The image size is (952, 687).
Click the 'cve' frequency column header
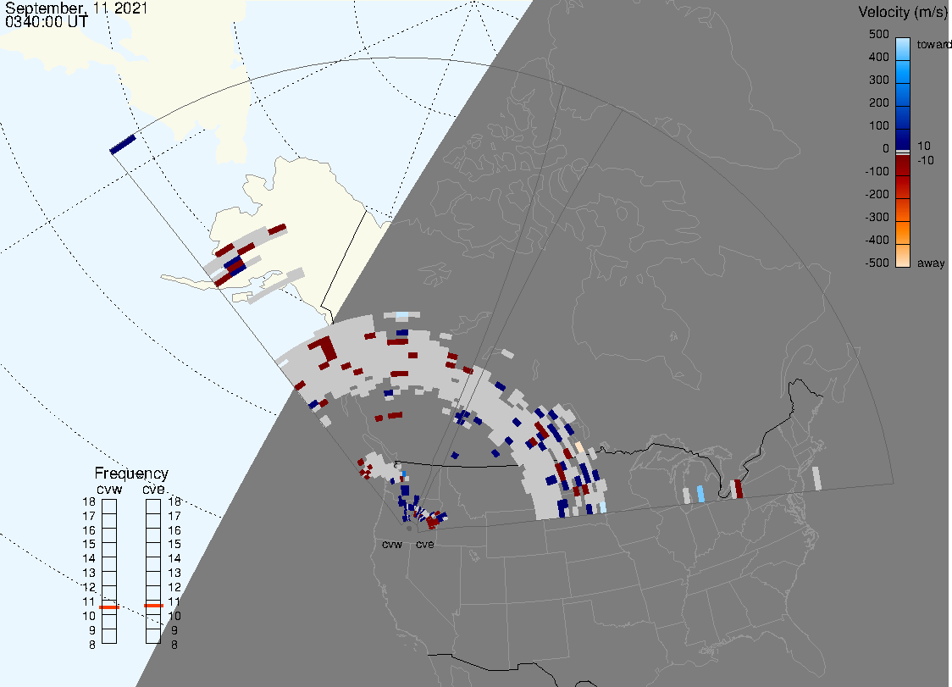(153, 489)
